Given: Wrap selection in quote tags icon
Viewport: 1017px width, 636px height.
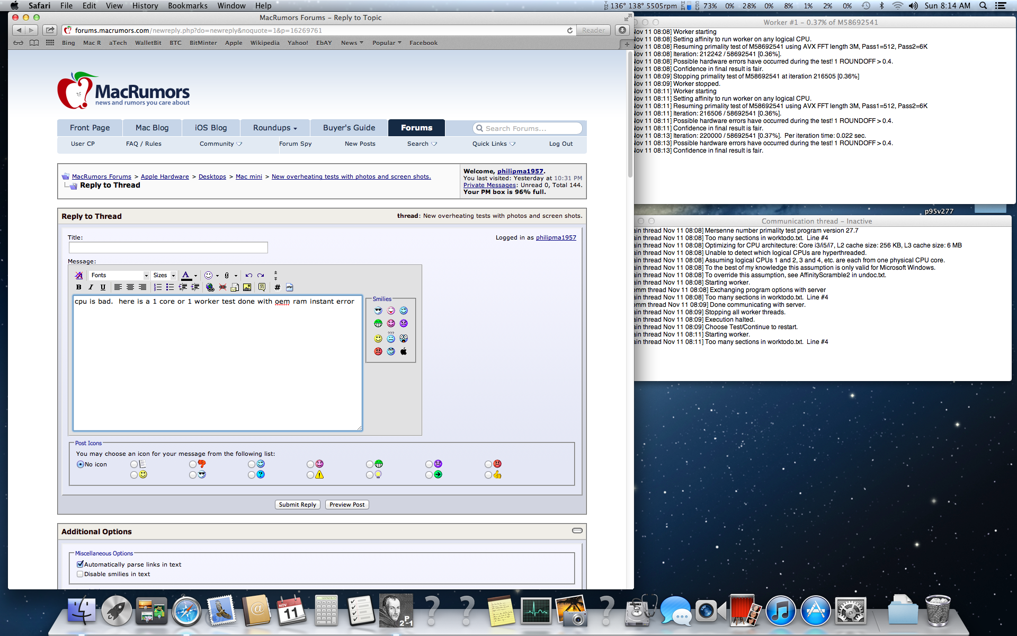Looking at the screenshot, I should pyautogui.click(x=262, y=287).
